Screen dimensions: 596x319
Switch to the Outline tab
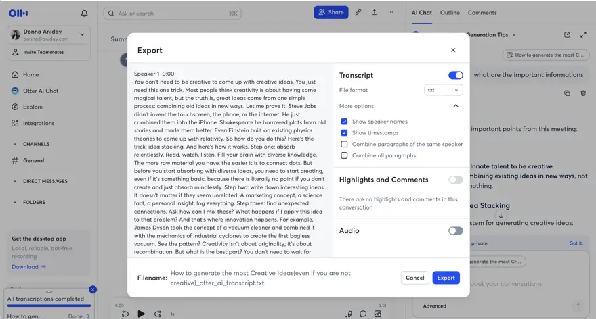point(450,13)
